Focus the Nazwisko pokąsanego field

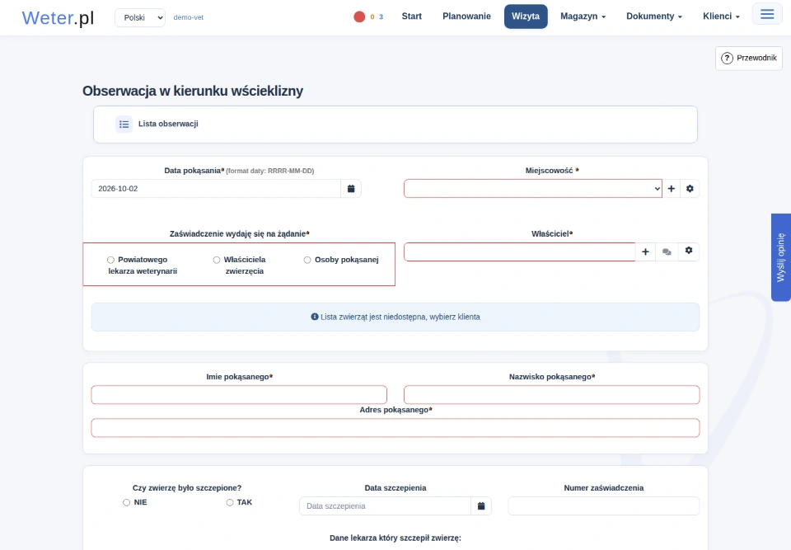(x=552, y=395)
